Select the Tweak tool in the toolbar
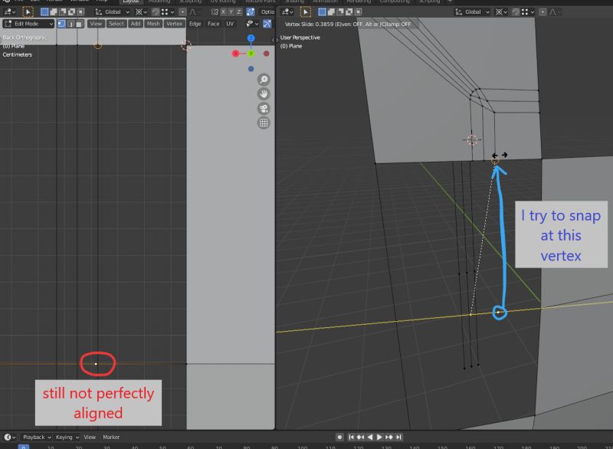The height and width of the screenshot is (449, 613). pyautogui.click(x=28, y=11)
